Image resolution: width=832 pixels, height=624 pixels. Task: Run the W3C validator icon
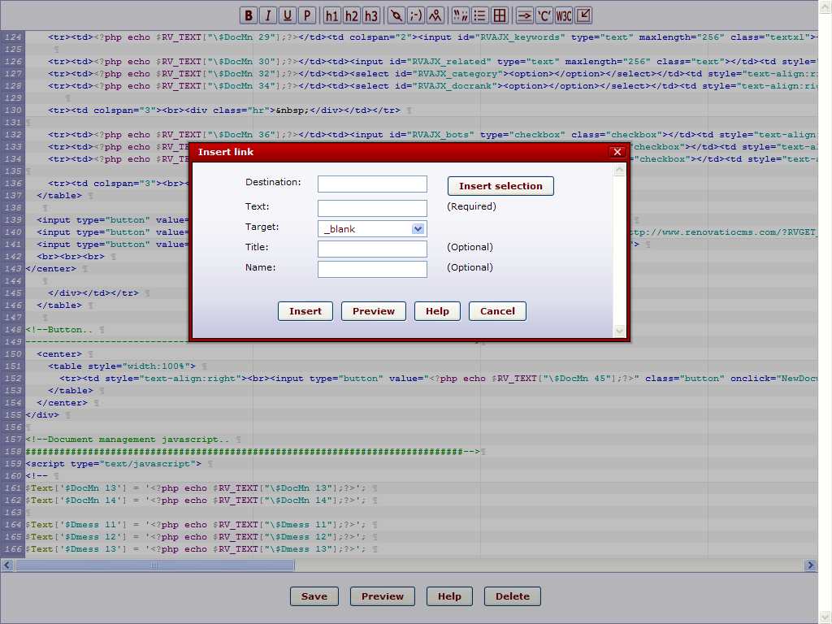tap(564, 15)
